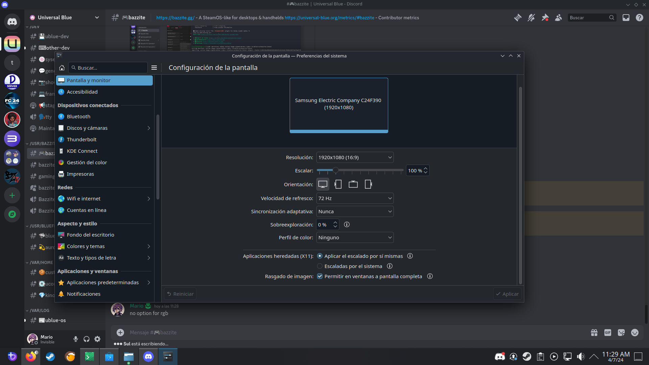Screen dimensions: 649x365
Task: Open Accesibilidad settings section
Action: click(x=82, y=92)
